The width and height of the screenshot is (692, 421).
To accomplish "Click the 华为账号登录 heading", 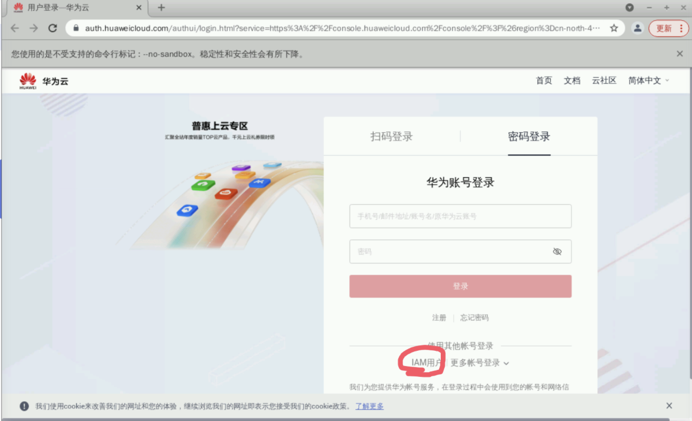I will 460,183.
